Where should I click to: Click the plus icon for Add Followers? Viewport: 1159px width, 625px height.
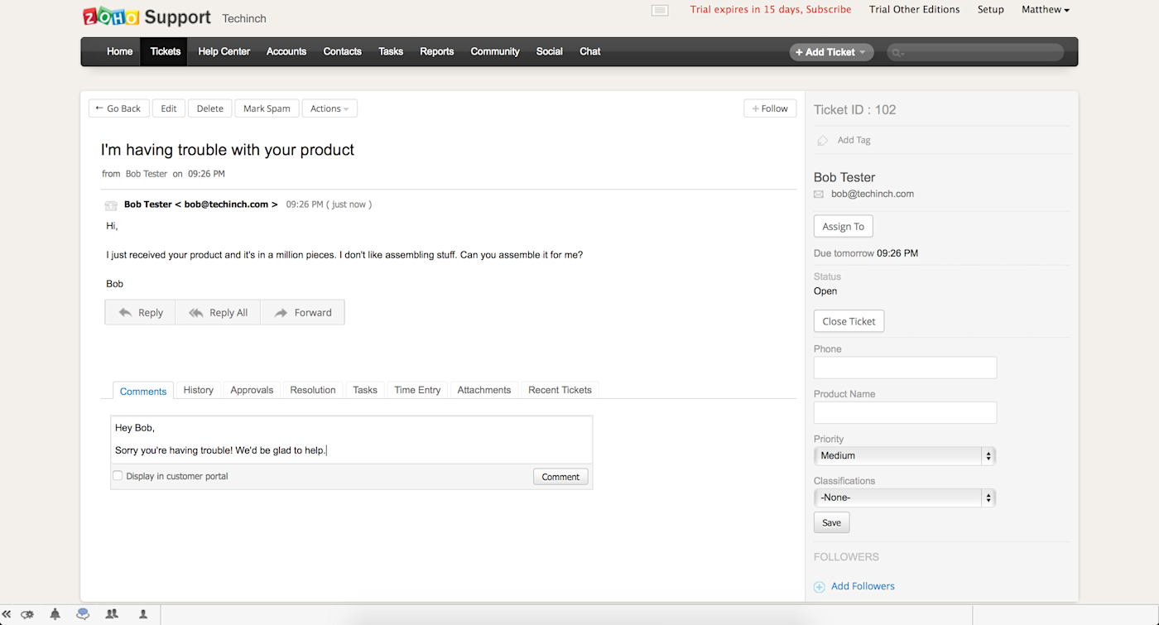(820, 587)
